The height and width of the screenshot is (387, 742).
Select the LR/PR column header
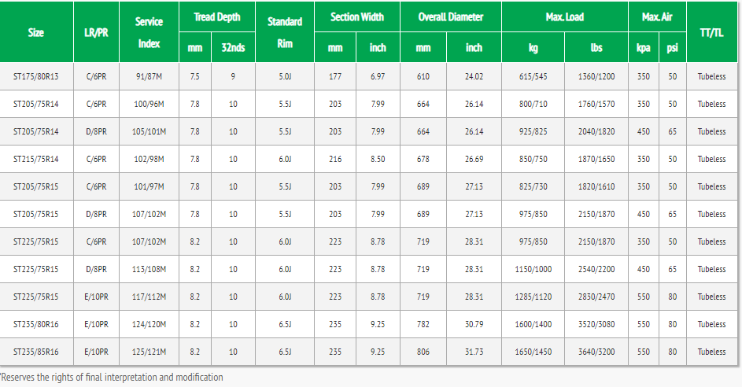(x=95, y=32)
